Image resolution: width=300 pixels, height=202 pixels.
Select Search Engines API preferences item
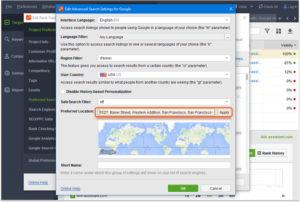click(x=42, y=109)
